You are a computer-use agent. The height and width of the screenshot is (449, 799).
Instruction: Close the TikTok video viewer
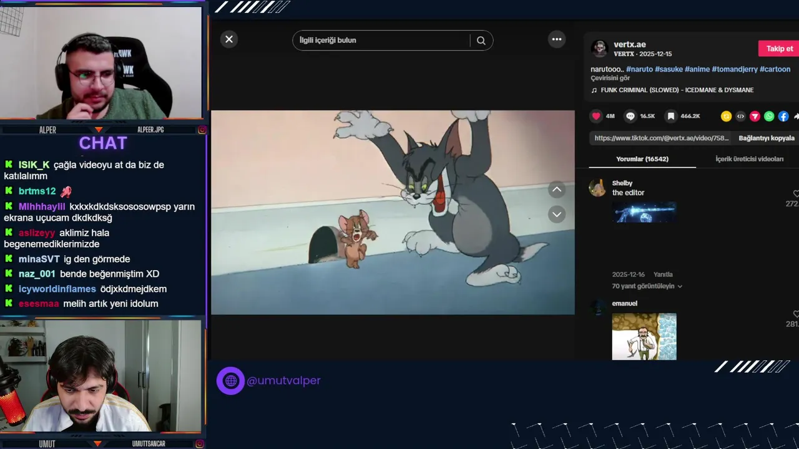[229, 39]
